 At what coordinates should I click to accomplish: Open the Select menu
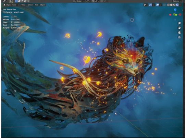pos(30,5)
